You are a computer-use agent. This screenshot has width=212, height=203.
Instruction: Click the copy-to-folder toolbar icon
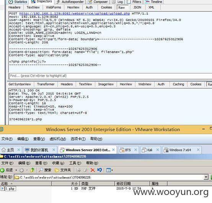[x=85, y=170]
